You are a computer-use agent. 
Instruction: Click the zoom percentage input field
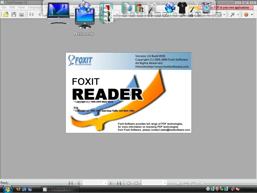click(x=152, y=183)
